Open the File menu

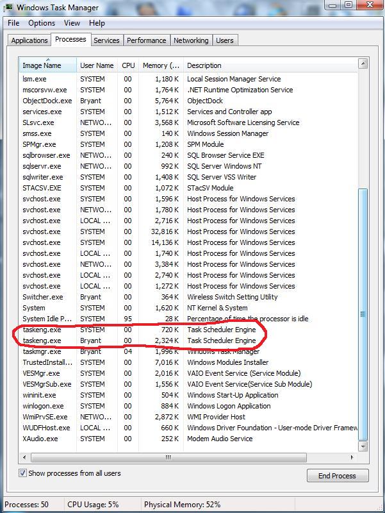pos(13,23)
